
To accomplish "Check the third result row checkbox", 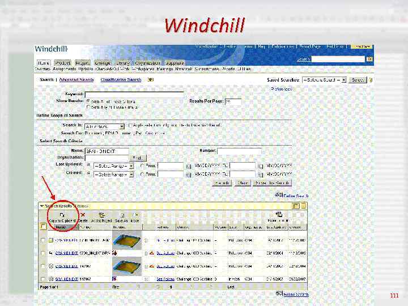I will coord(43,266).
